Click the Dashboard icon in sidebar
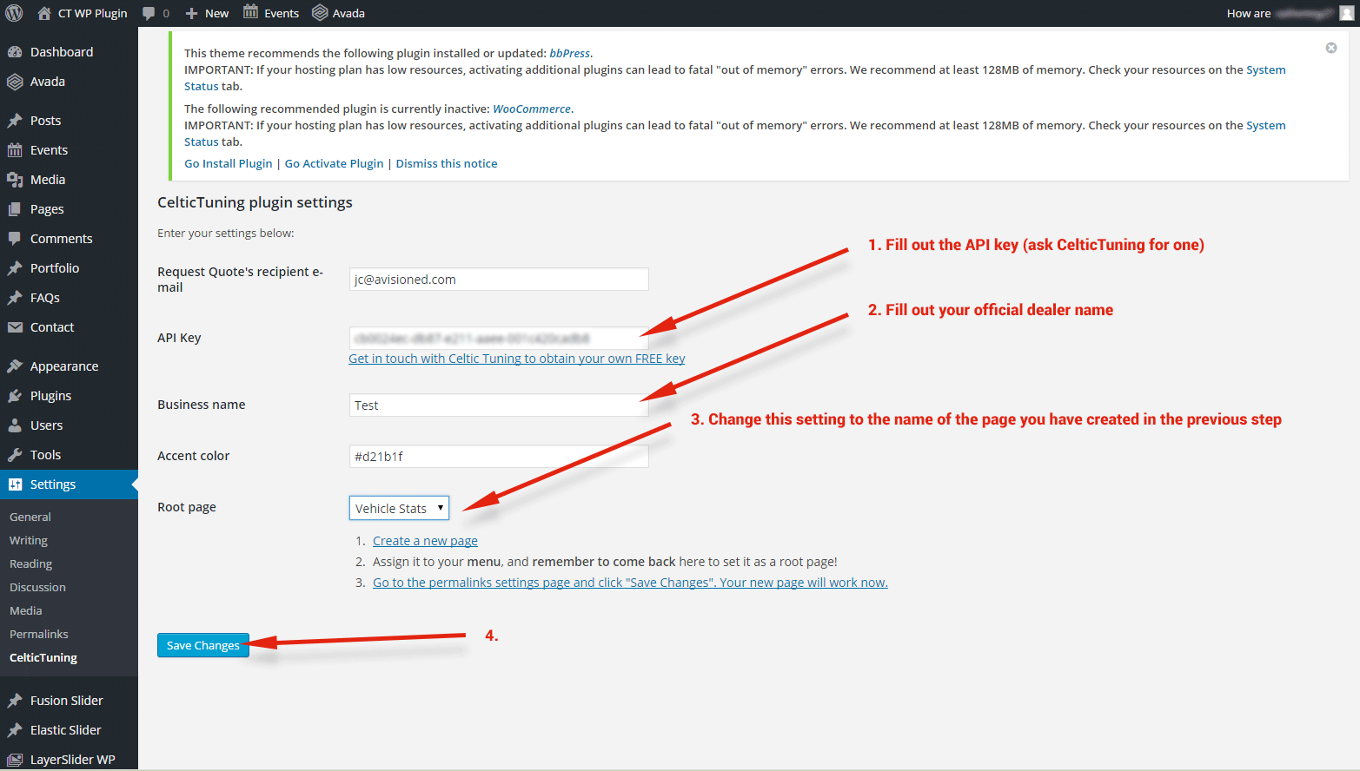1360x771 pixels. click(15, 52)
